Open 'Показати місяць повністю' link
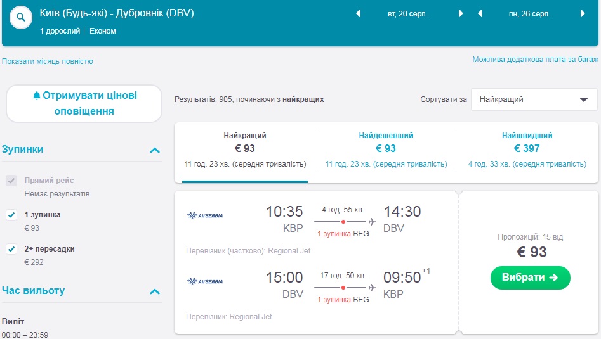The width and height of the screenshot is (601, 339). click(48, 61)
